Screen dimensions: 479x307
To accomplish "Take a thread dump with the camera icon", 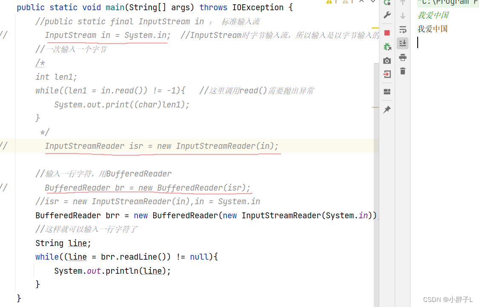I will [387, 60].
